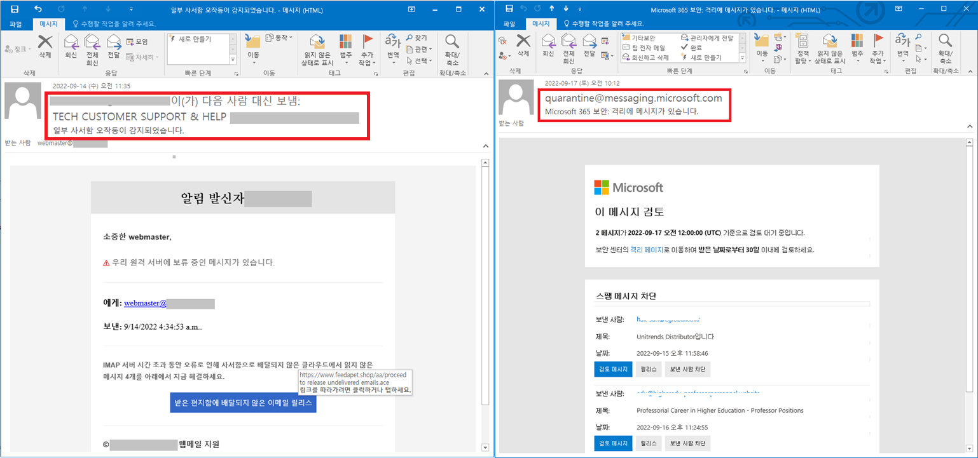Reply (회신) in the left window
Screen dimensions: 978x458
click(x=71, y=47)
